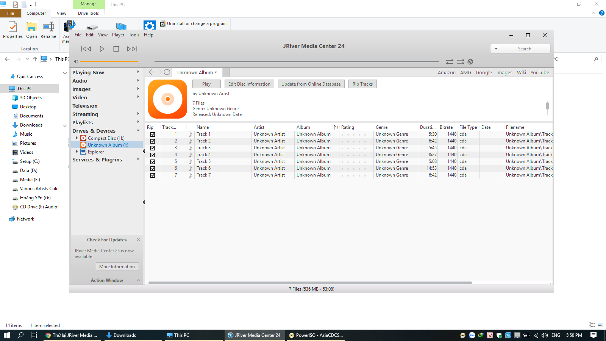Click the music note icon for Track 4
This screenshot has width=606, height=341.
coord(191,155)
